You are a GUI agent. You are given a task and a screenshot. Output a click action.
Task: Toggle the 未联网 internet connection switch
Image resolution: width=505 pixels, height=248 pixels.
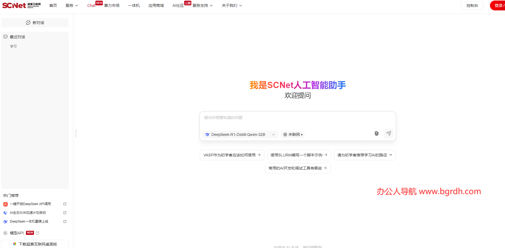tap(293, 134)
